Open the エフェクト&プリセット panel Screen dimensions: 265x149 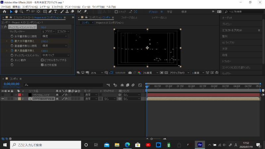point(232,30)
